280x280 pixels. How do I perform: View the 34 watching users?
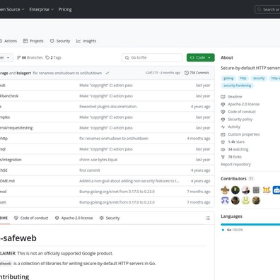(235, 149)
